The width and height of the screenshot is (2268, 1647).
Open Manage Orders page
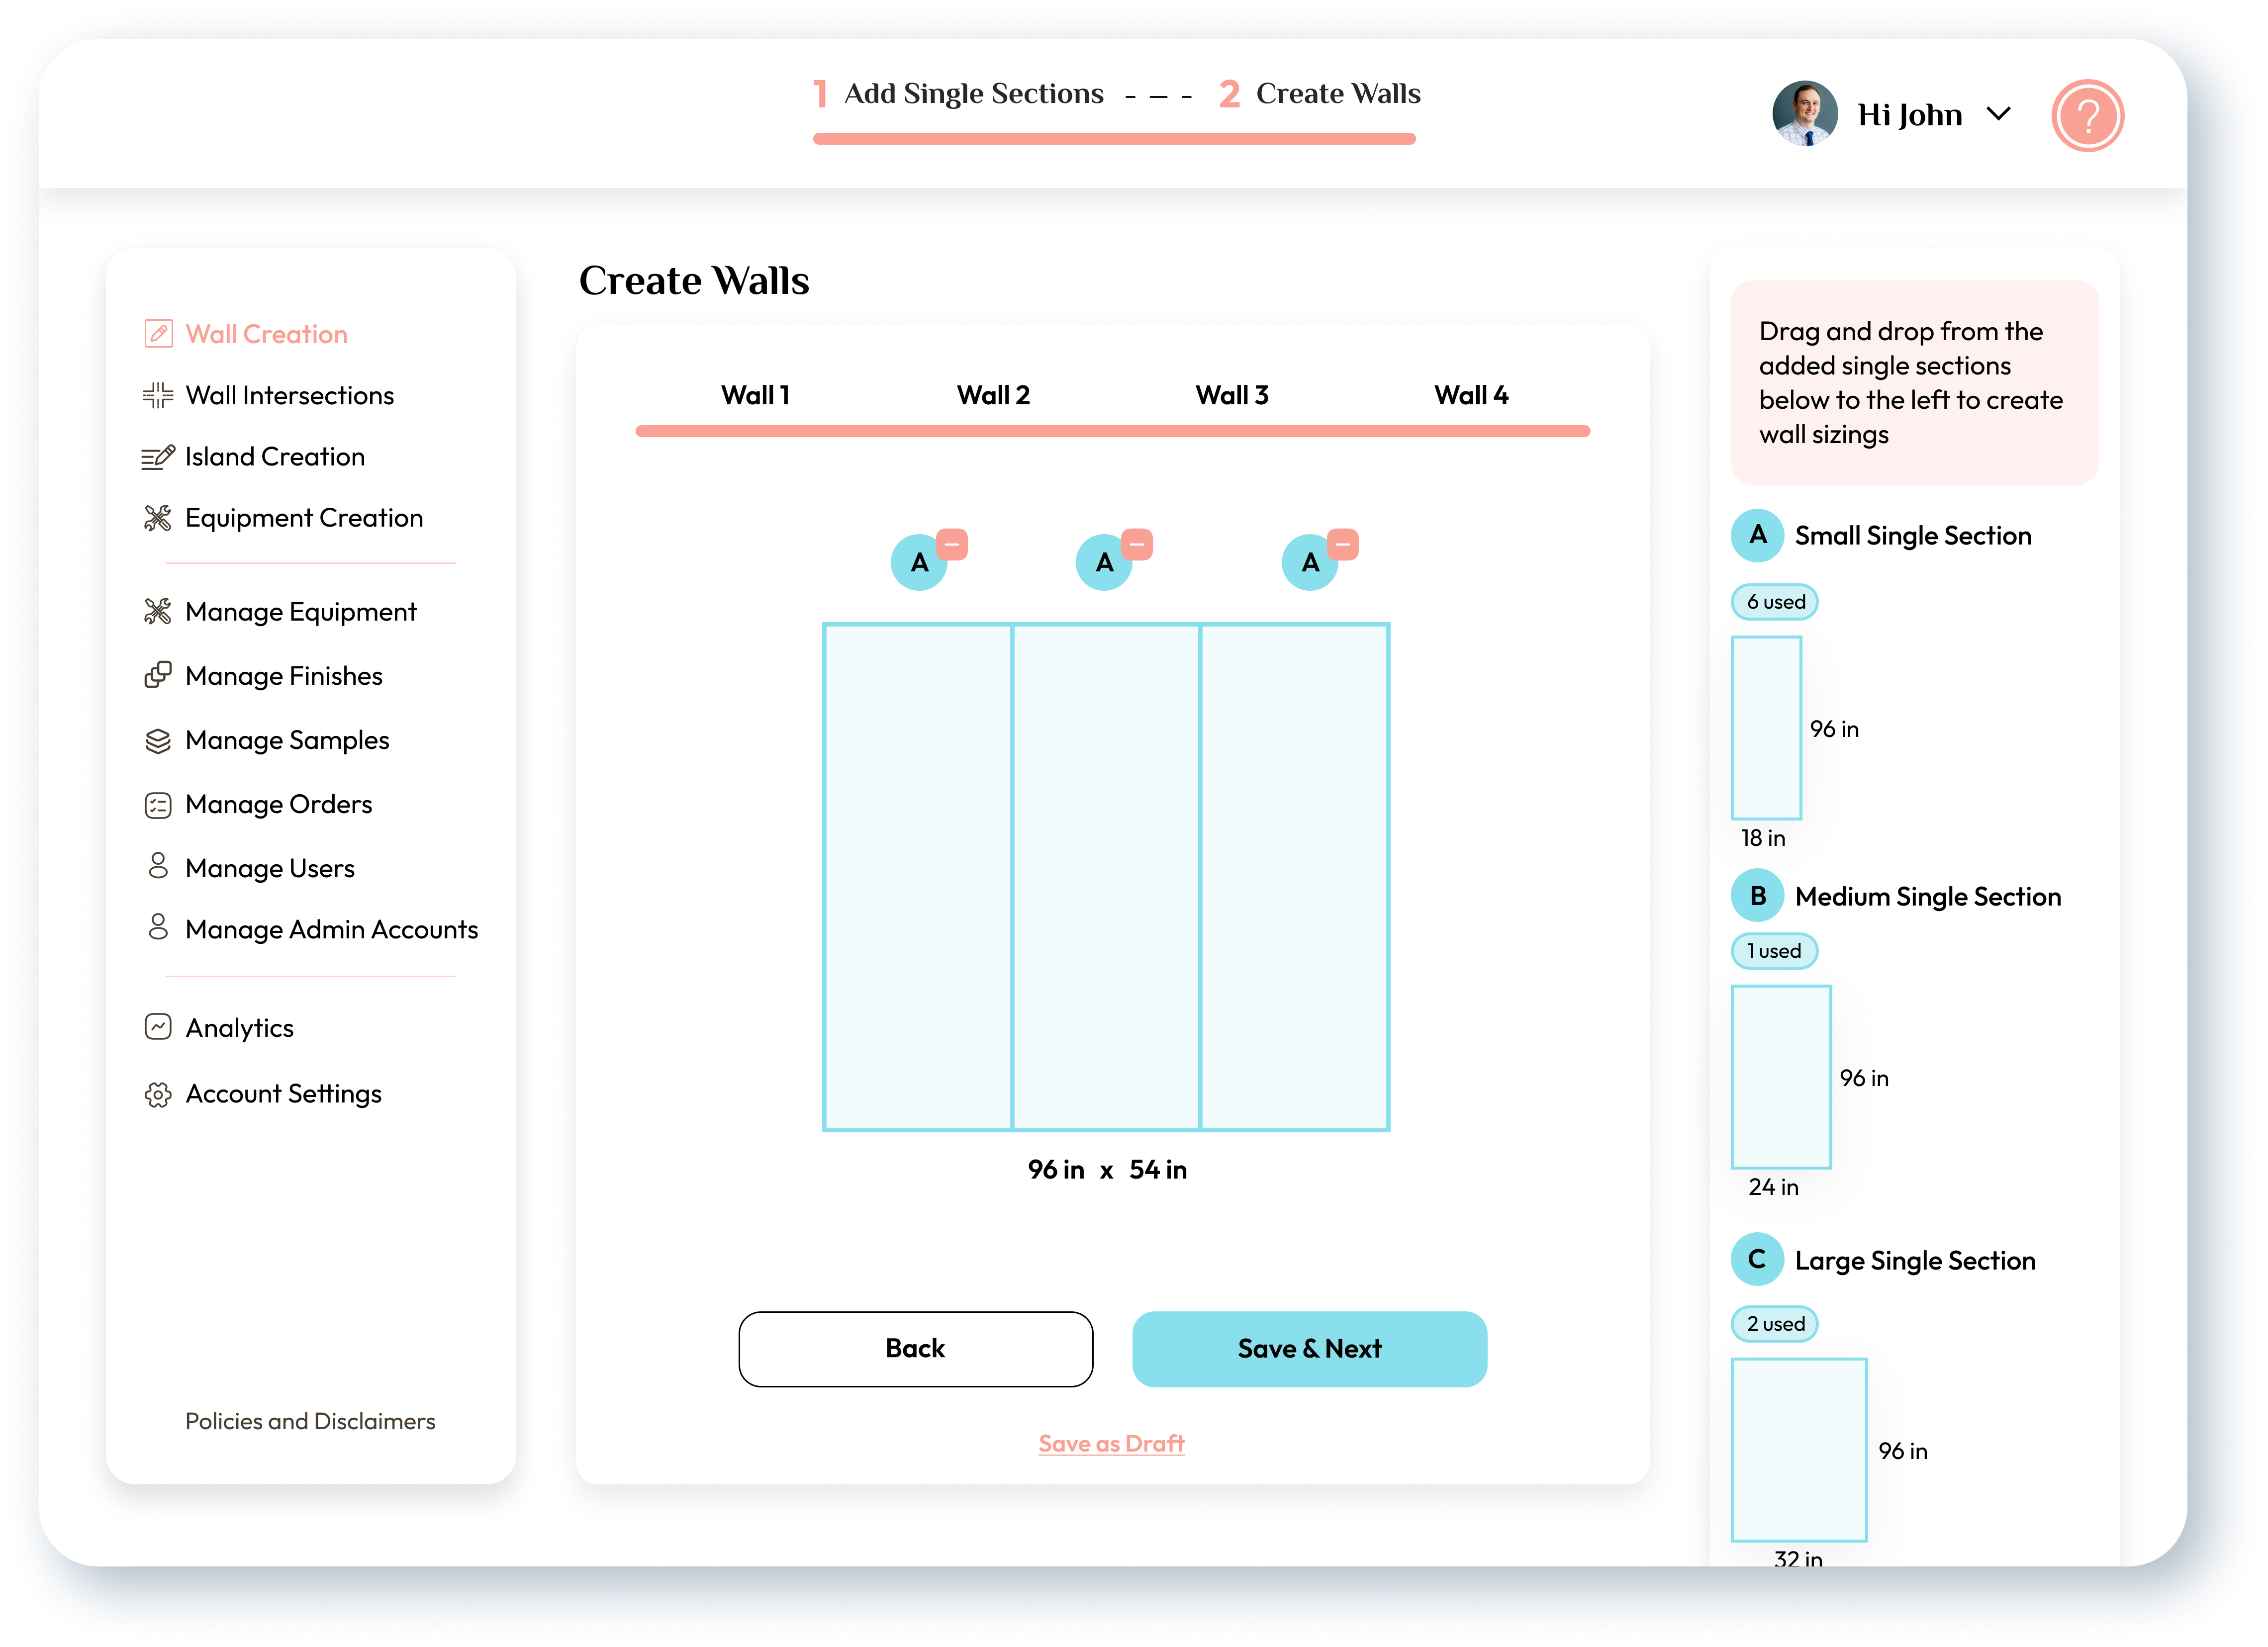[x=279, y=805]
